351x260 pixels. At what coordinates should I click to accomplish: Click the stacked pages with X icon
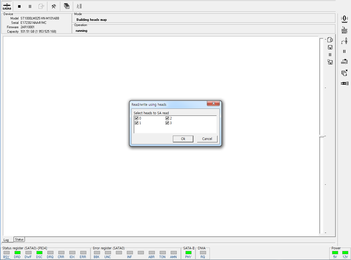[344, 73]
